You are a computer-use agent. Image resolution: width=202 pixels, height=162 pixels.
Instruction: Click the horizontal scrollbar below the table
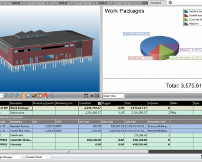coord(74,152)
